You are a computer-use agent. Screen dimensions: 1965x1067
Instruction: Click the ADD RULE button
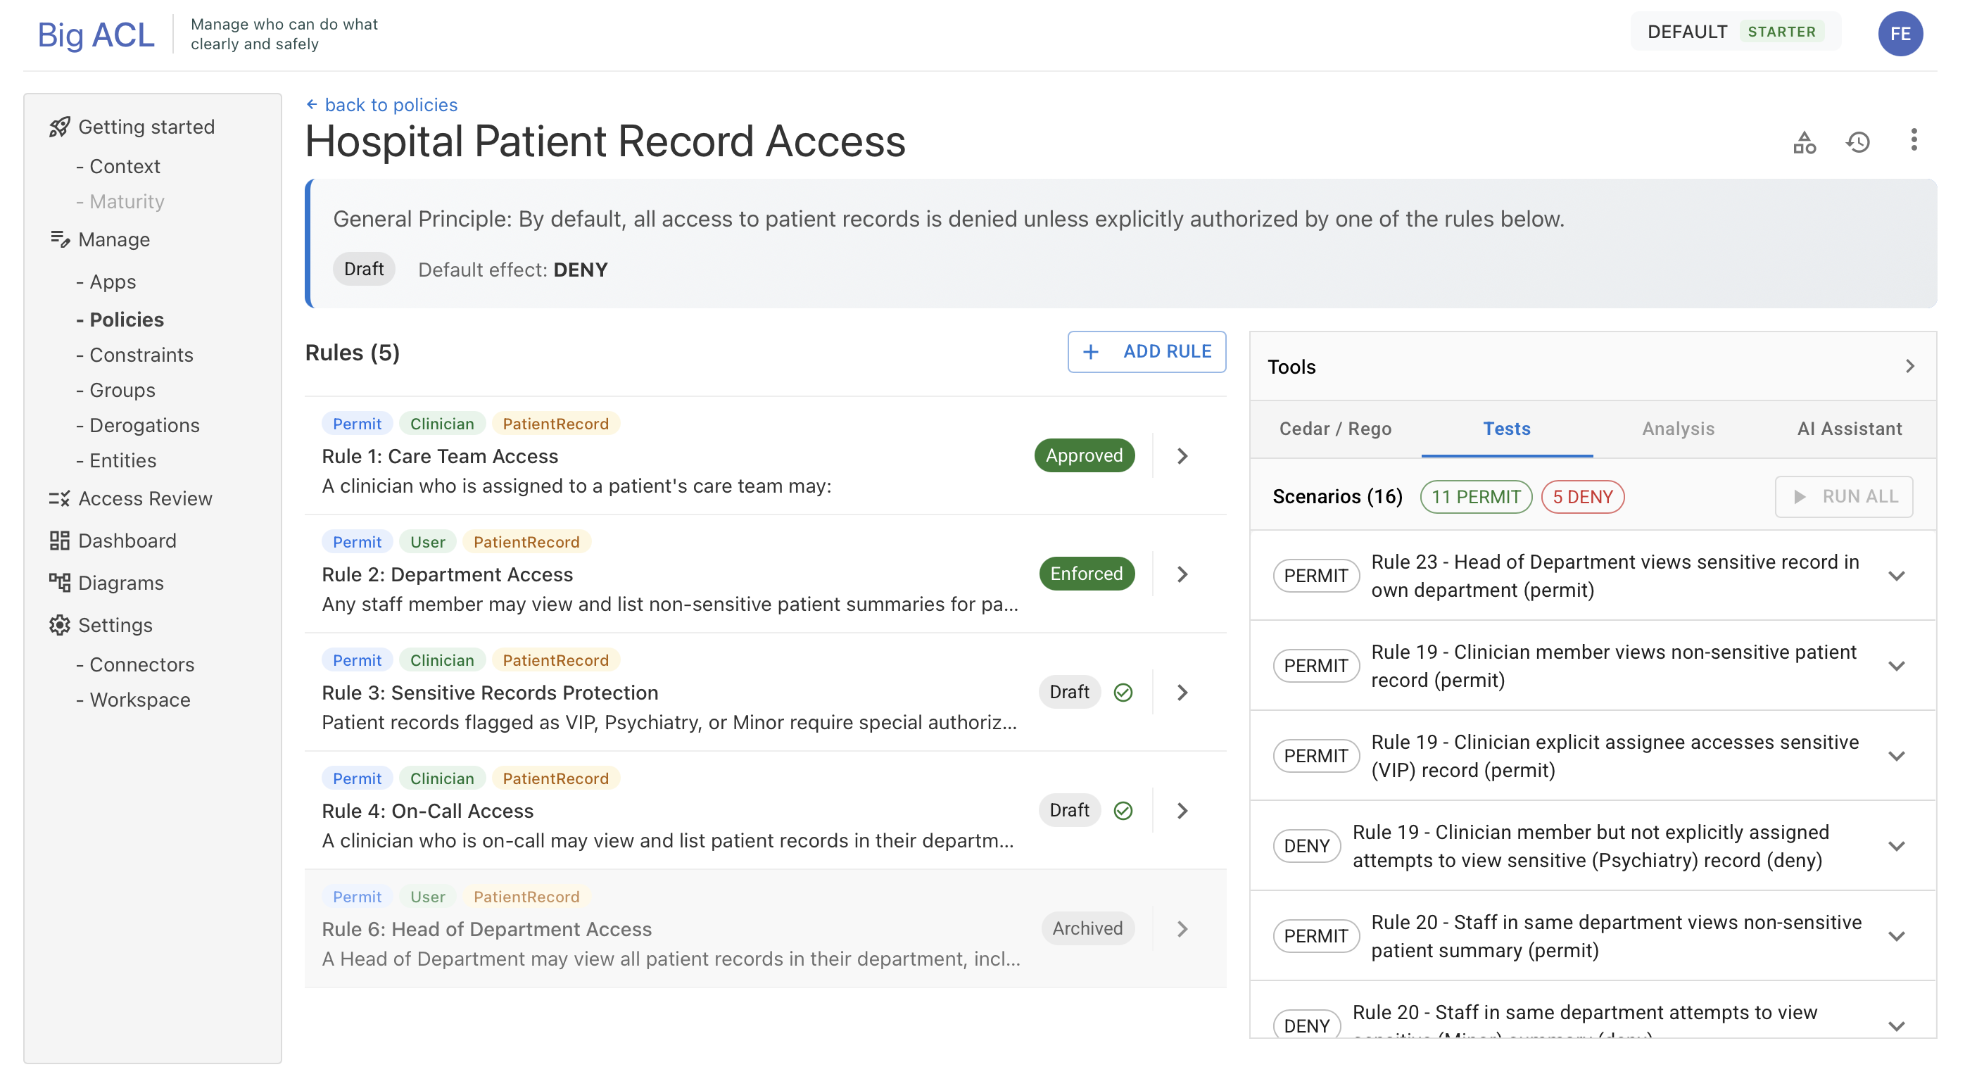click(x=1146, y=352)
